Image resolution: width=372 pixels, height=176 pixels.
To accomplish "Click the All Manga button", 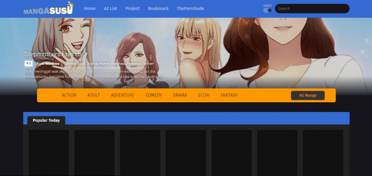I will 308,96.
